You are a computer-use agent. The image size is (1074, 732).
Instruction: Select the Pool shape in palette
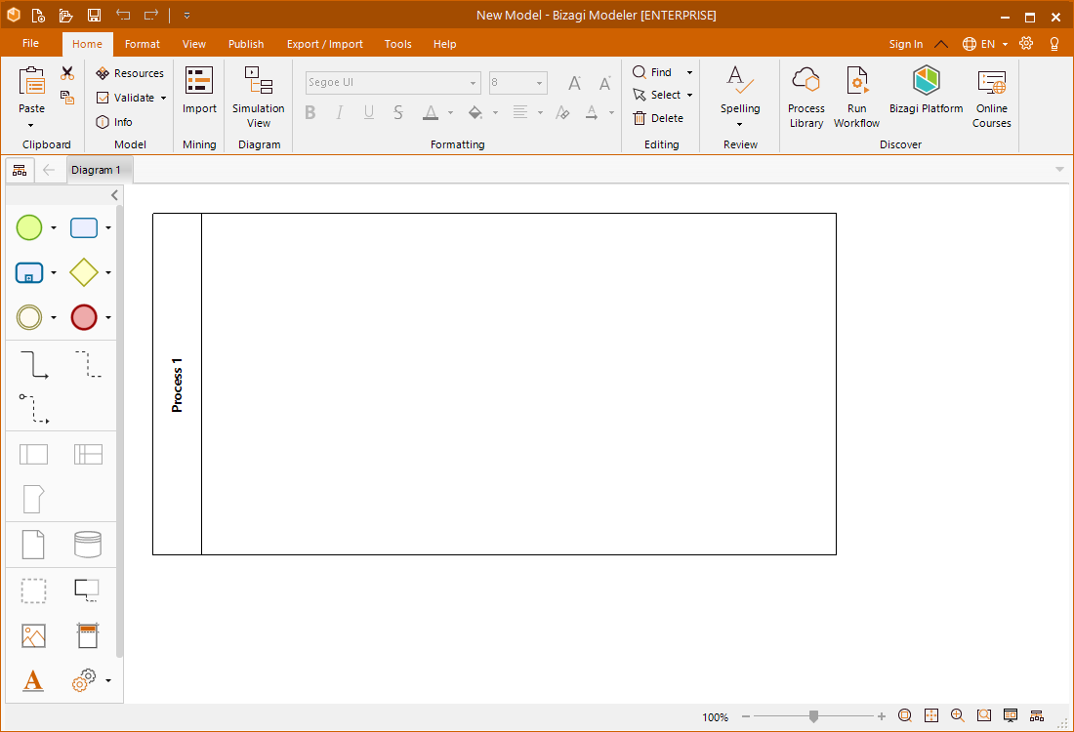pyautogui.click(x=33, y=454)
